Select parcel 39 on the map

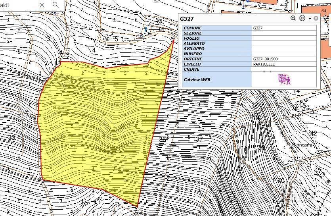click(x=261, y=147)
